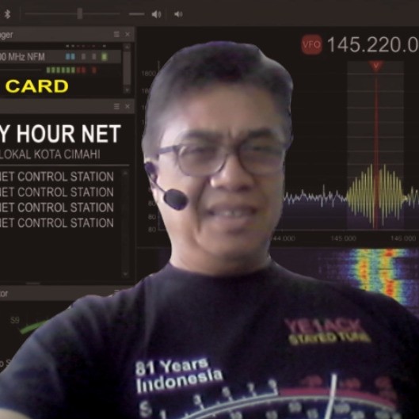Click the 'LOKAL KOTA CIMAHI' subtitle
419x419 pixels.
pyautogui.click(x=50, y=154)
